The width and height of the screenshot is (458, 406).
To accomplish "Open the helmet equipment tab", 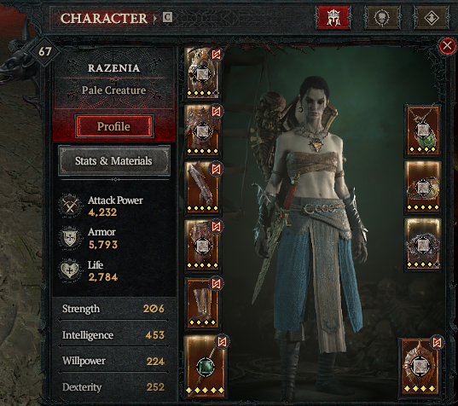I will 333,18.
